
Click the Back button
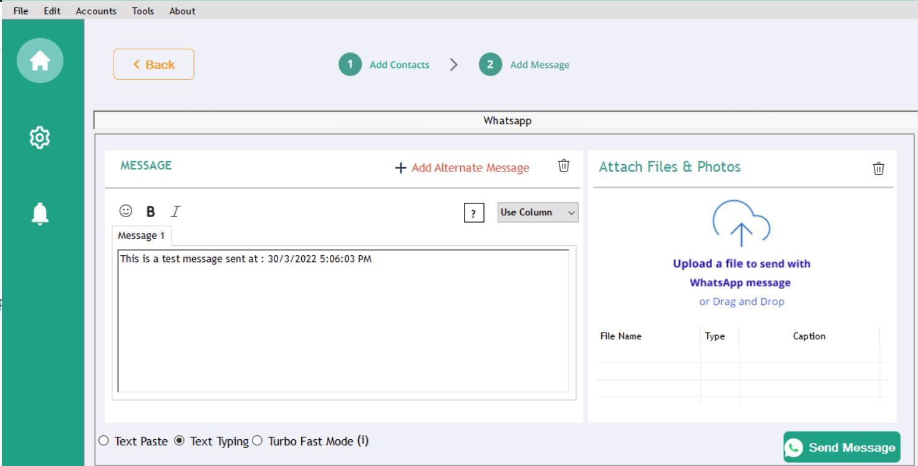[x=153, y=64]
